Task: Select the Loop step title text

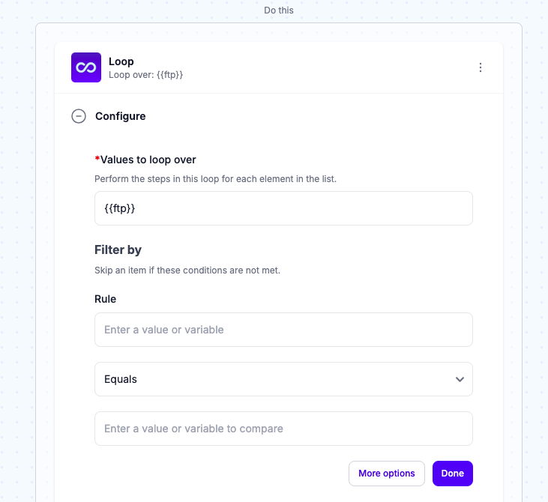Action: tap(121, 61)
